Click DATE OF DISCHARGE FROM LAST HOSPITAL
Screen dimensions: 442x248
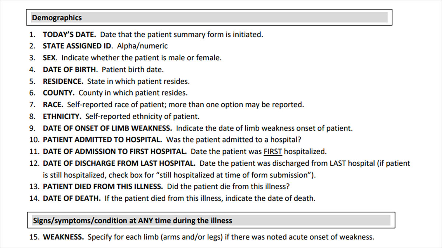[x=119, y=163]
